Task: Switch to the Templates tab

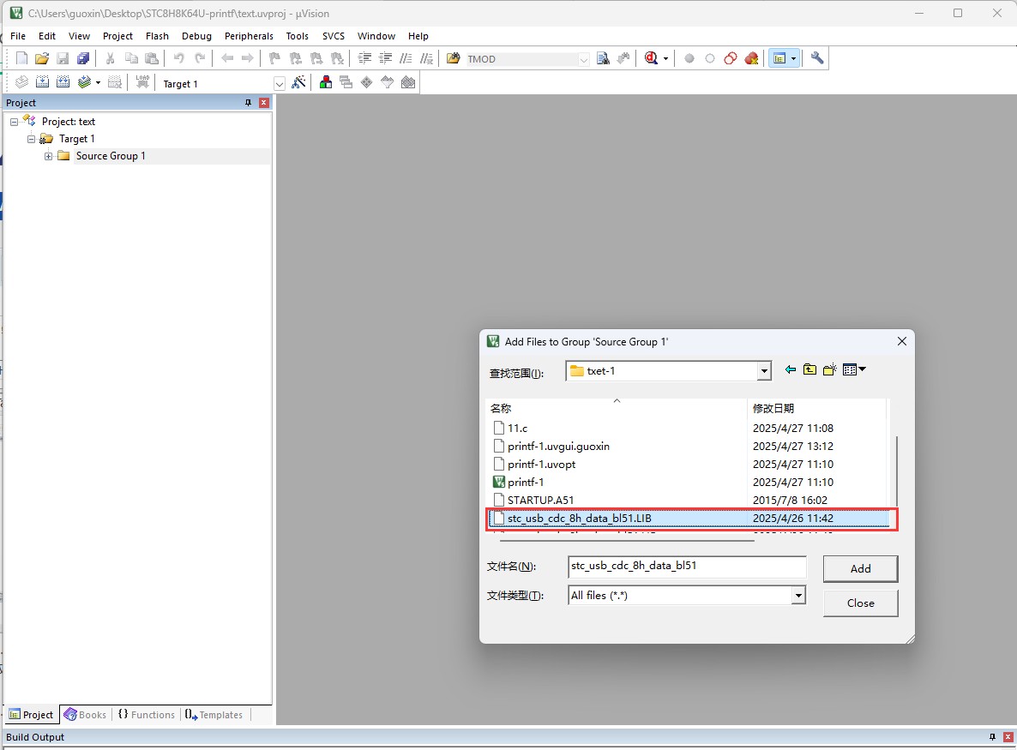Action: click(x=214, y=714)
